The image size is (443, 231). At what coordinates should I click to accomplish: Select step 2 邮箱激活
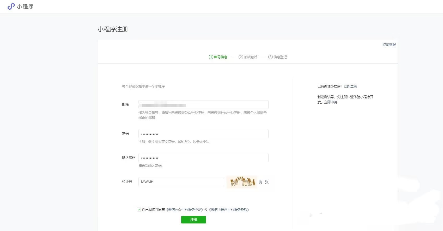coord(248,57)
